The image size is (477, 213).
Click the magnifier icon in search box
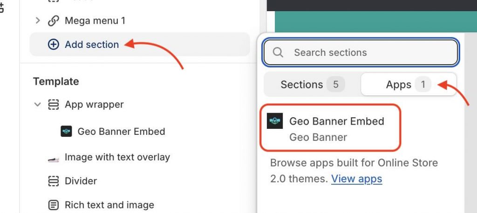coord(278,52)
